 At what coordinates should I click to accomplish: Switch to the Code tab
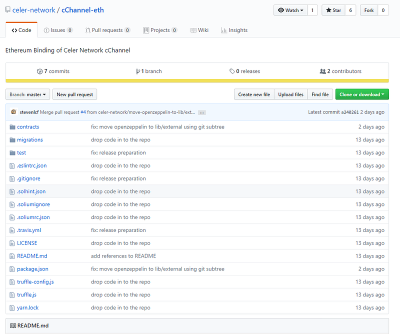tap(21, 30)
